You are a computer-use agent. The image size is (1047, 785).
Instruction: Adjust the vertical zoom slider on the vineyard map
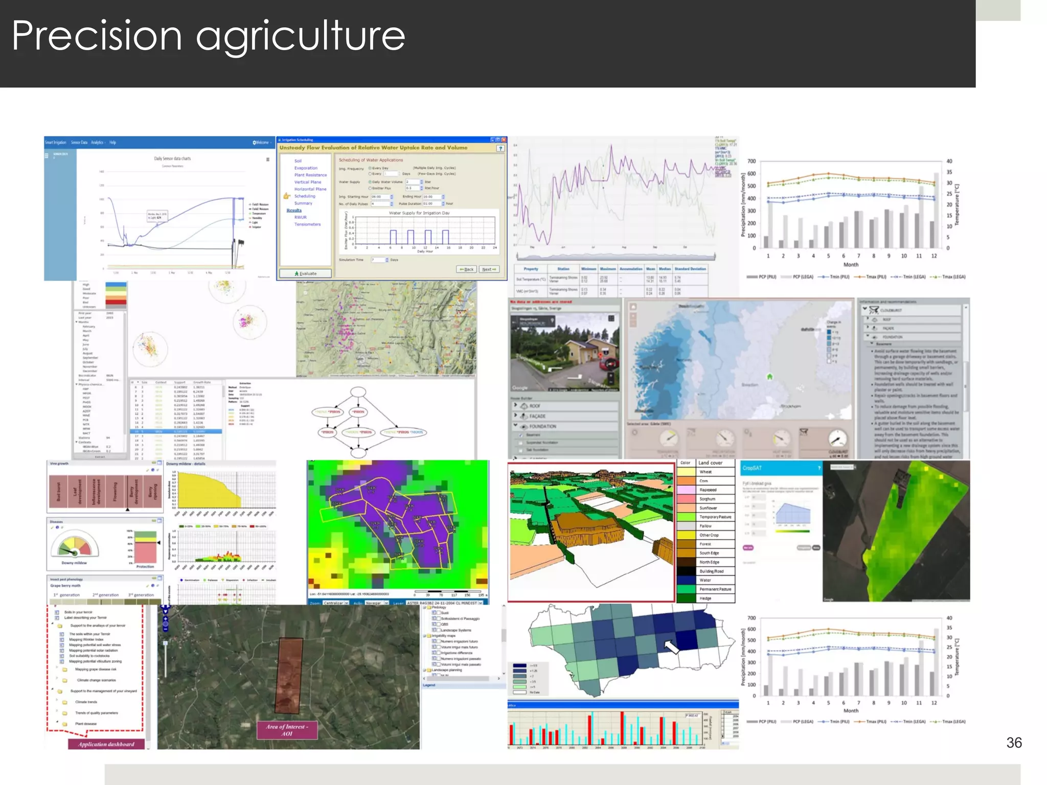(x=165, y=659)
